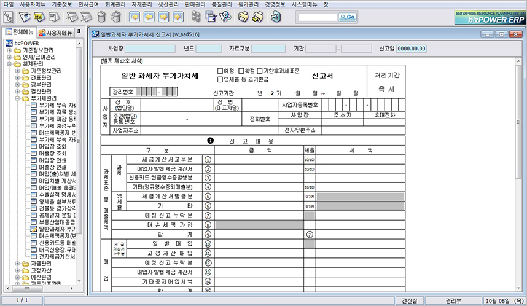The width and height of the screenshot is (527, 306).
Task: Check the 확정 checkbox
Action: [241, 71]
